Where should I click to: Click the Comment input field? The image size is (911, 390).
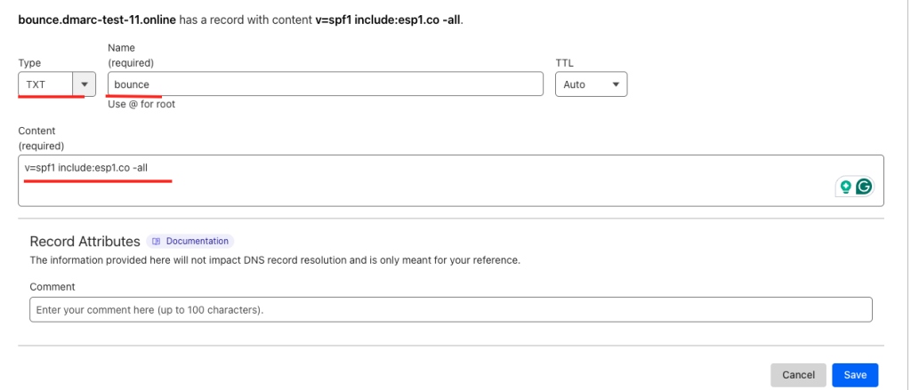451,310
